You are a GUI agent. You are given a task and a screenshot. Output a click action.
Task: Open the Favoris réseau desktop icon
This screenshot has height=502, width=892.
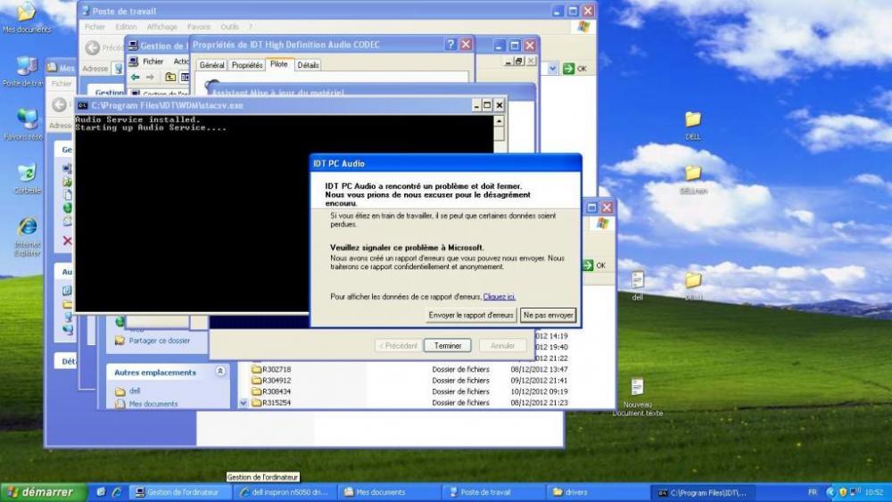click(27, 119)
